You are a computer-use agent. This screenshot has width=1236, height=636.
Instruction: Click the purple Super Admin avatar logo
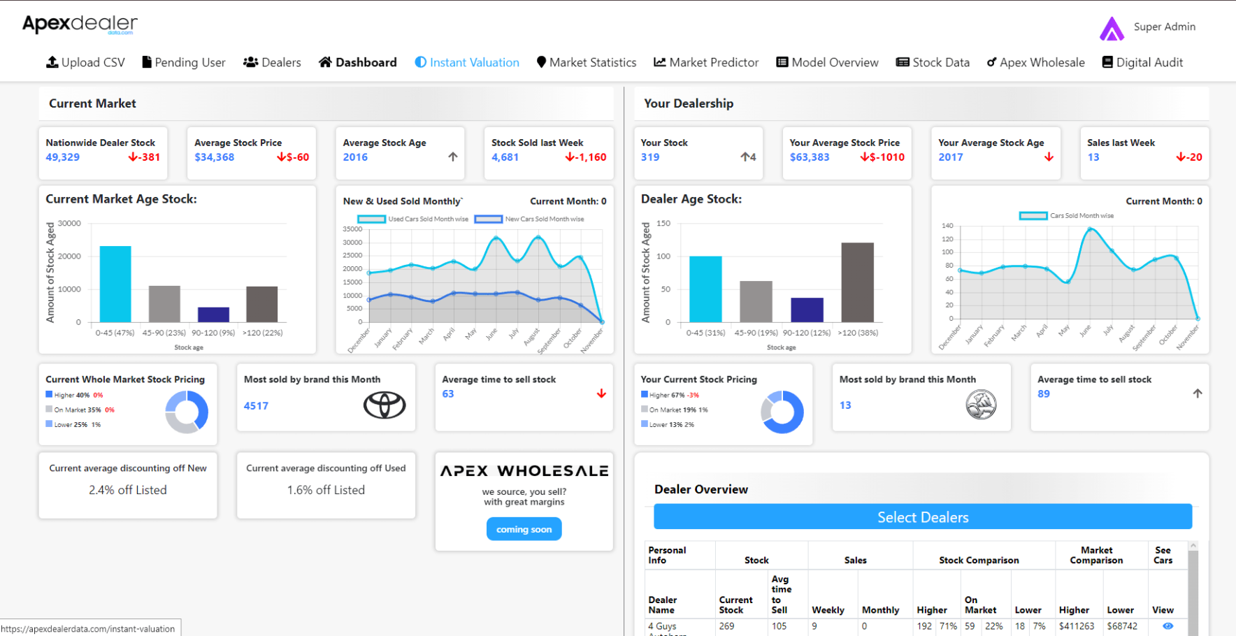(1112, 29)
